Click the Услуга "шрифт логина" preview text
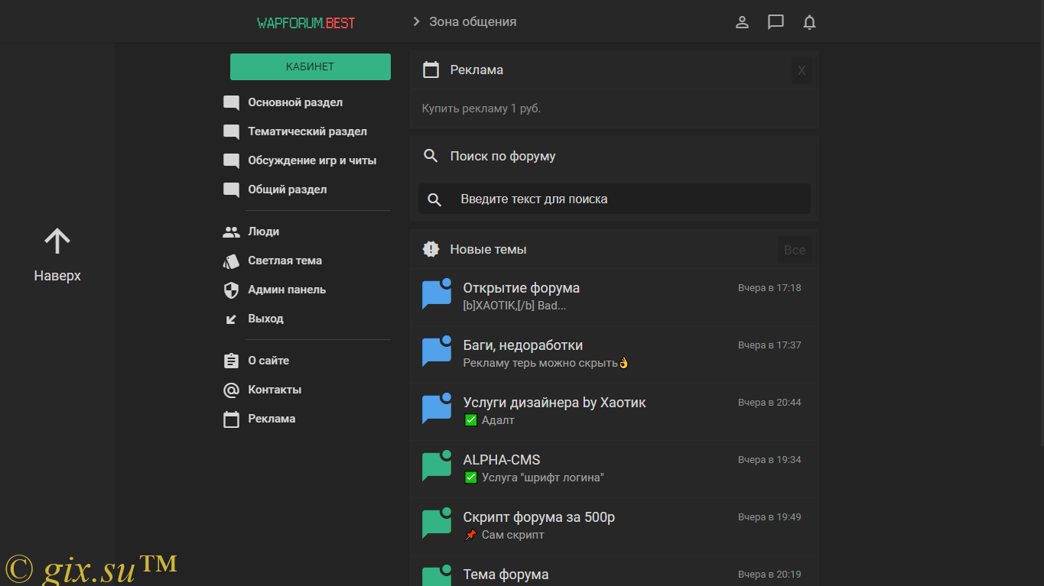1044x586 pixels. 543,478
